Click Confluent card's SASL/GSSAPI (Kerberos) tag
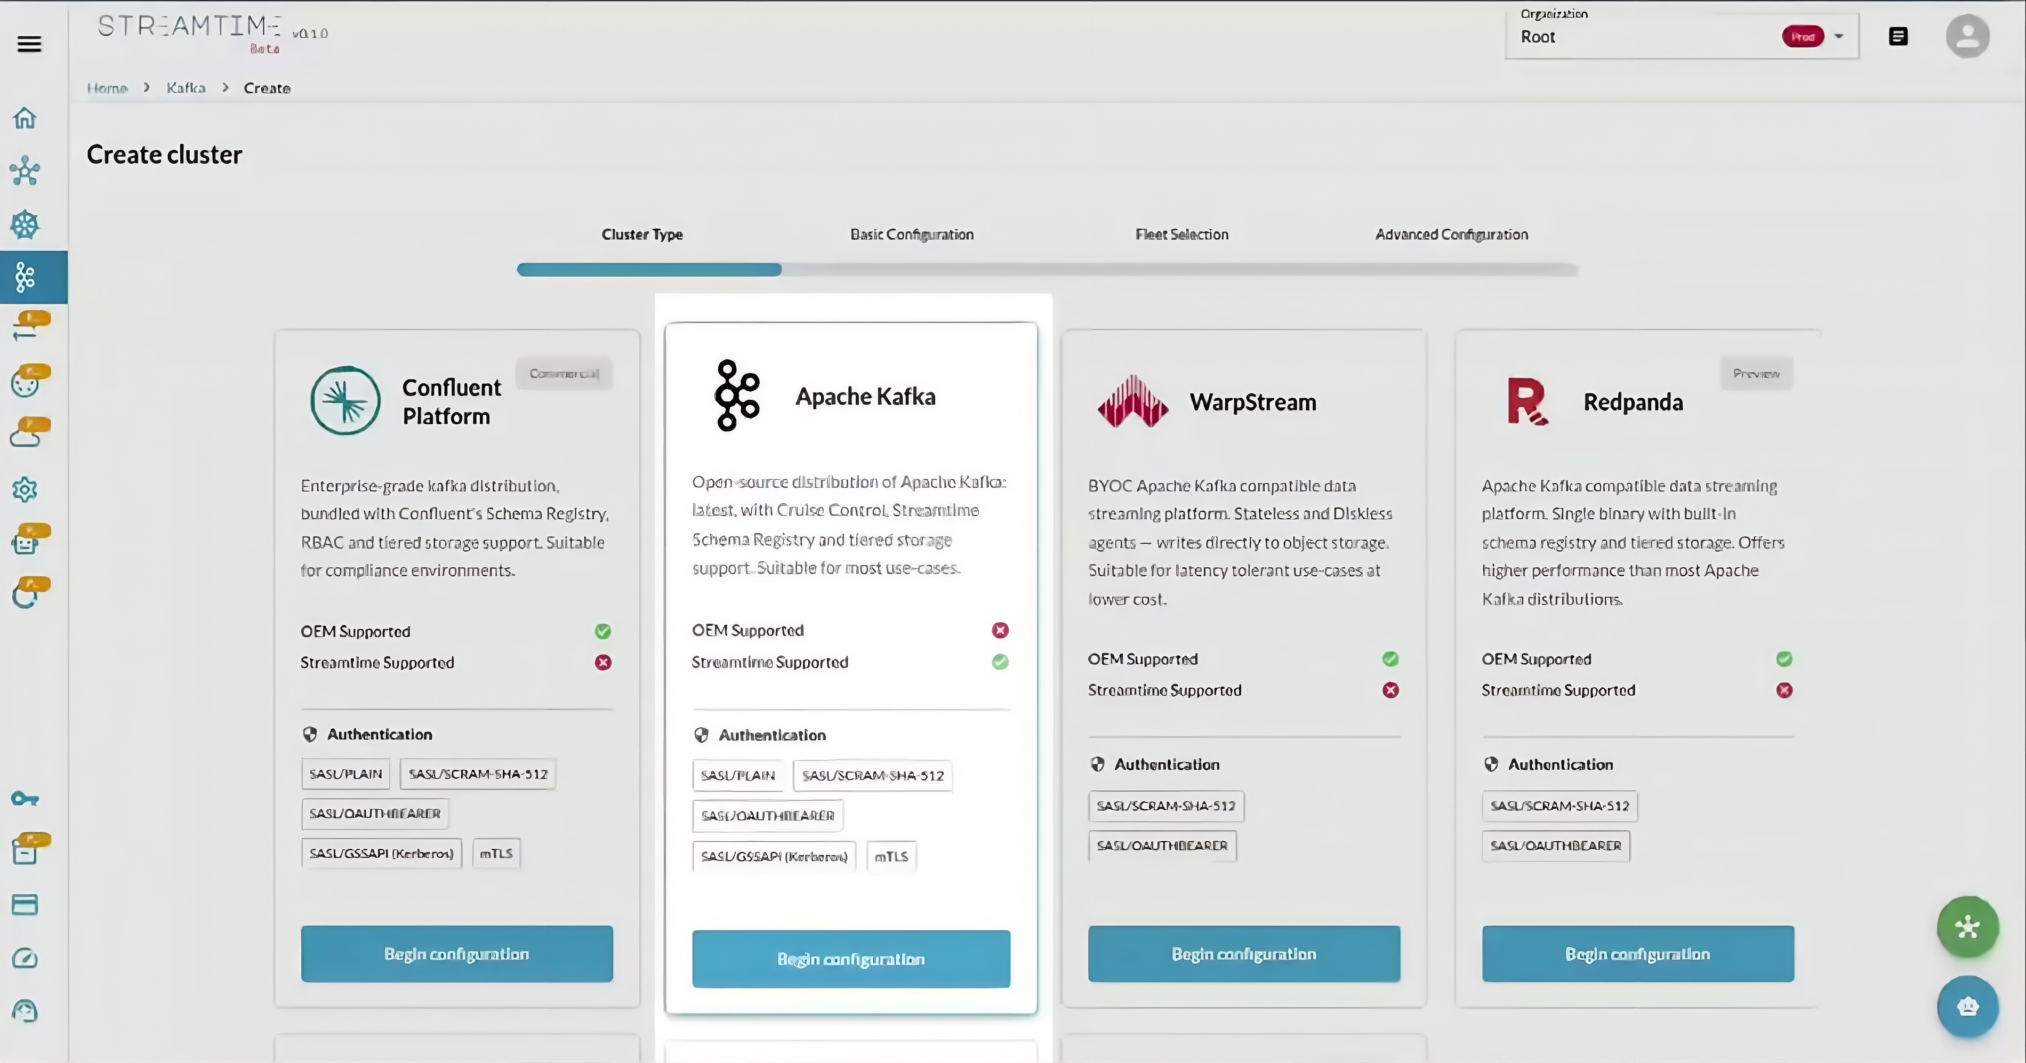 [381, 853]
